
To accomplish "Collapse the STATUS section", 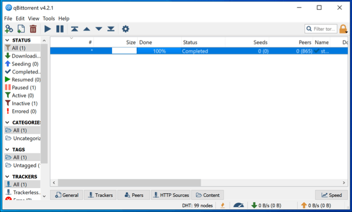I will pyautogui.click(x=7, y=40).
